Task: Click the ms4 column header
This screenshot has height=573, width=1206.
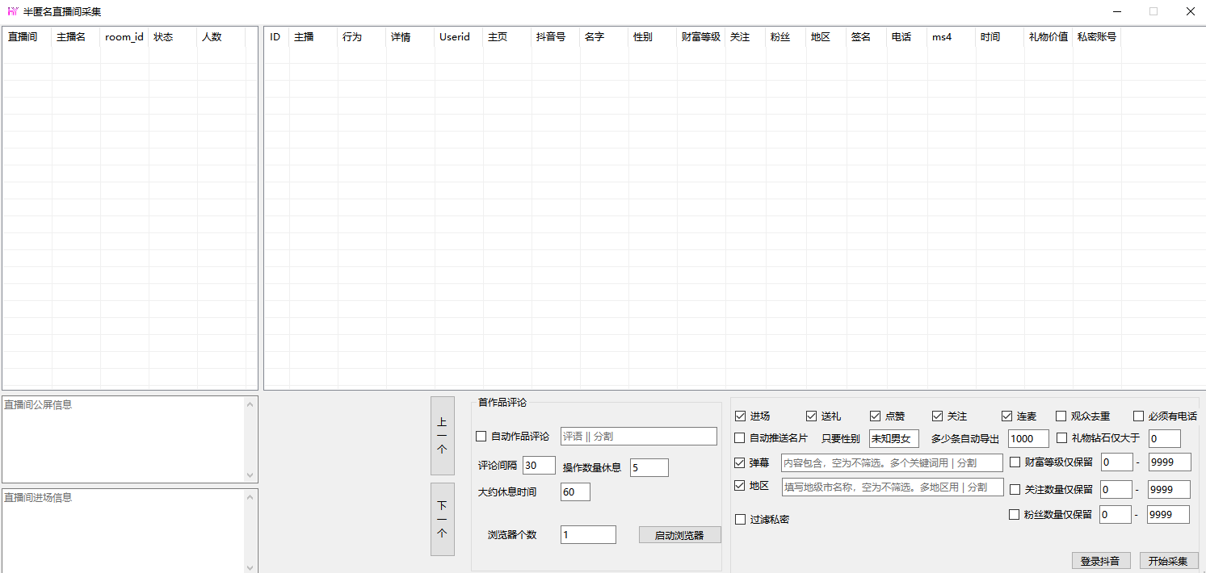Action: 952,37
